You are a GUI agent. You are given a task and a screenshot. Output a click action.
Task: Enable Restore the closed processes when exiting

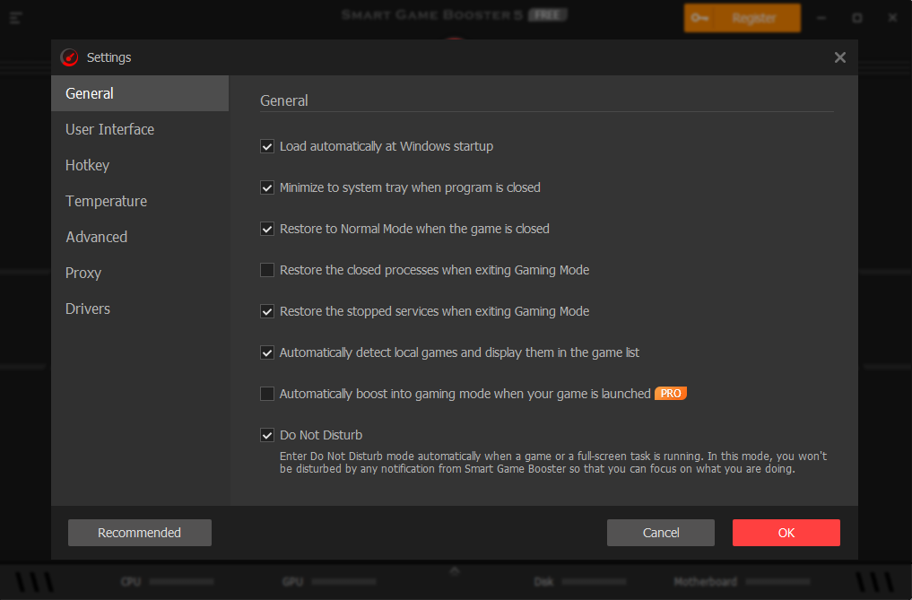click(x=267, y=270)
